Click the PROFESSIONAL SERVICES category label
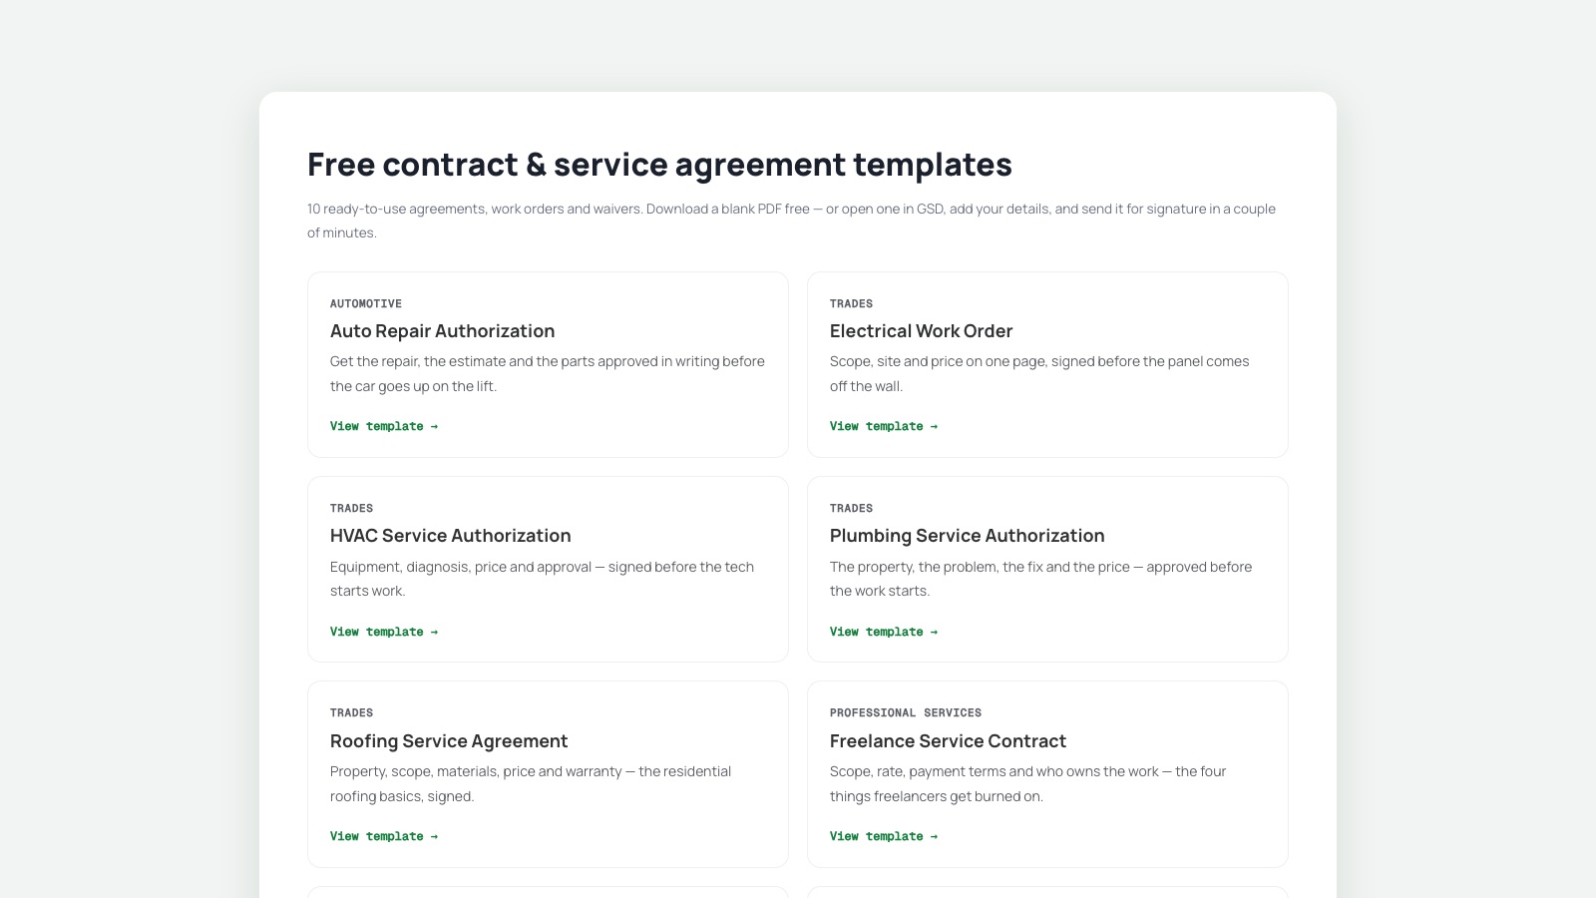 tap(906, 712)
